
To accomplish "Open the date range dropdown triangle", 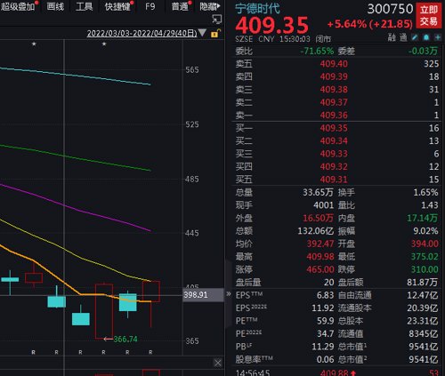I will click(x=202, y=33).
